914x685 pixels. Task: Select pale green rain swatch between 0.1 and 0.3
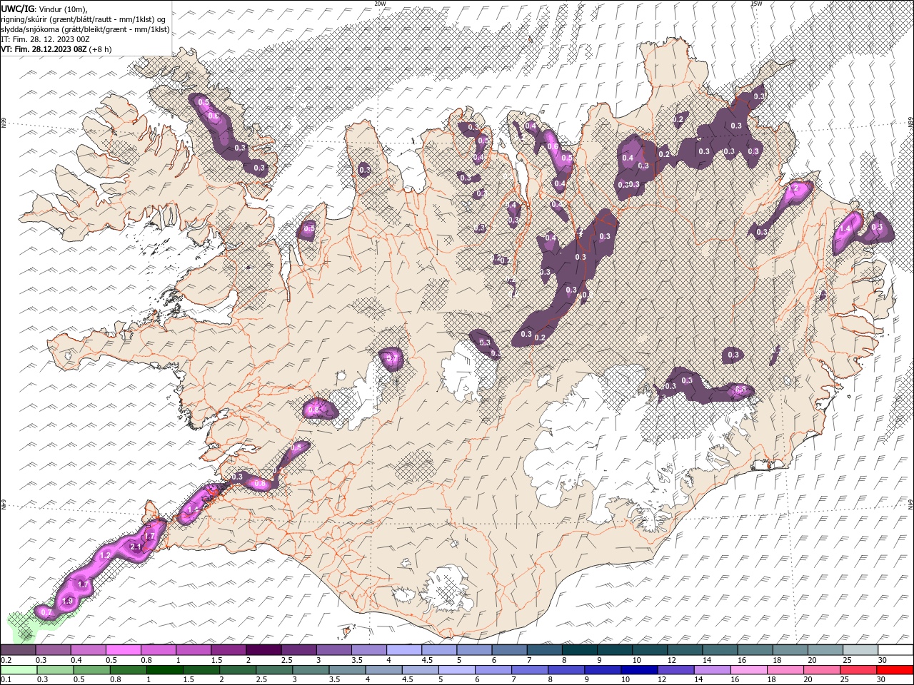18,670
